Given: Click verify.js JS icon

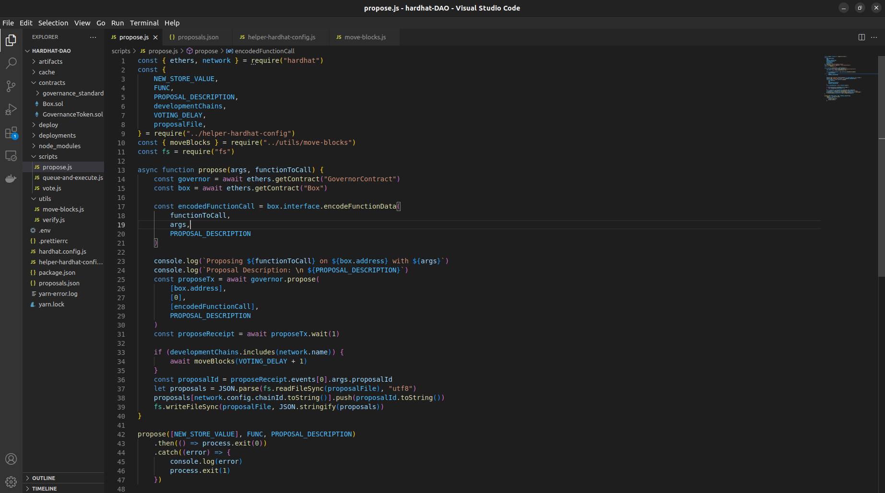Looking at the screenshot, I should point(37,220).
